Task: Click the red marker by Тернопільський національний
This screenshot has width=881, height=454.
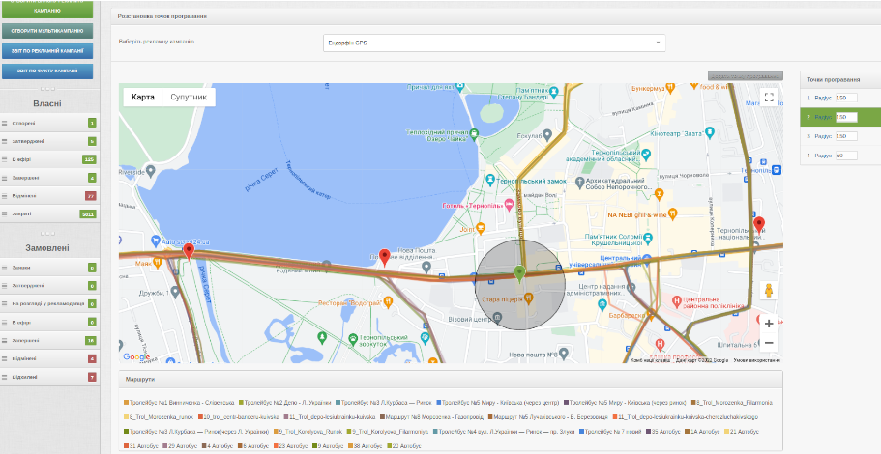Action: point(759,225)
